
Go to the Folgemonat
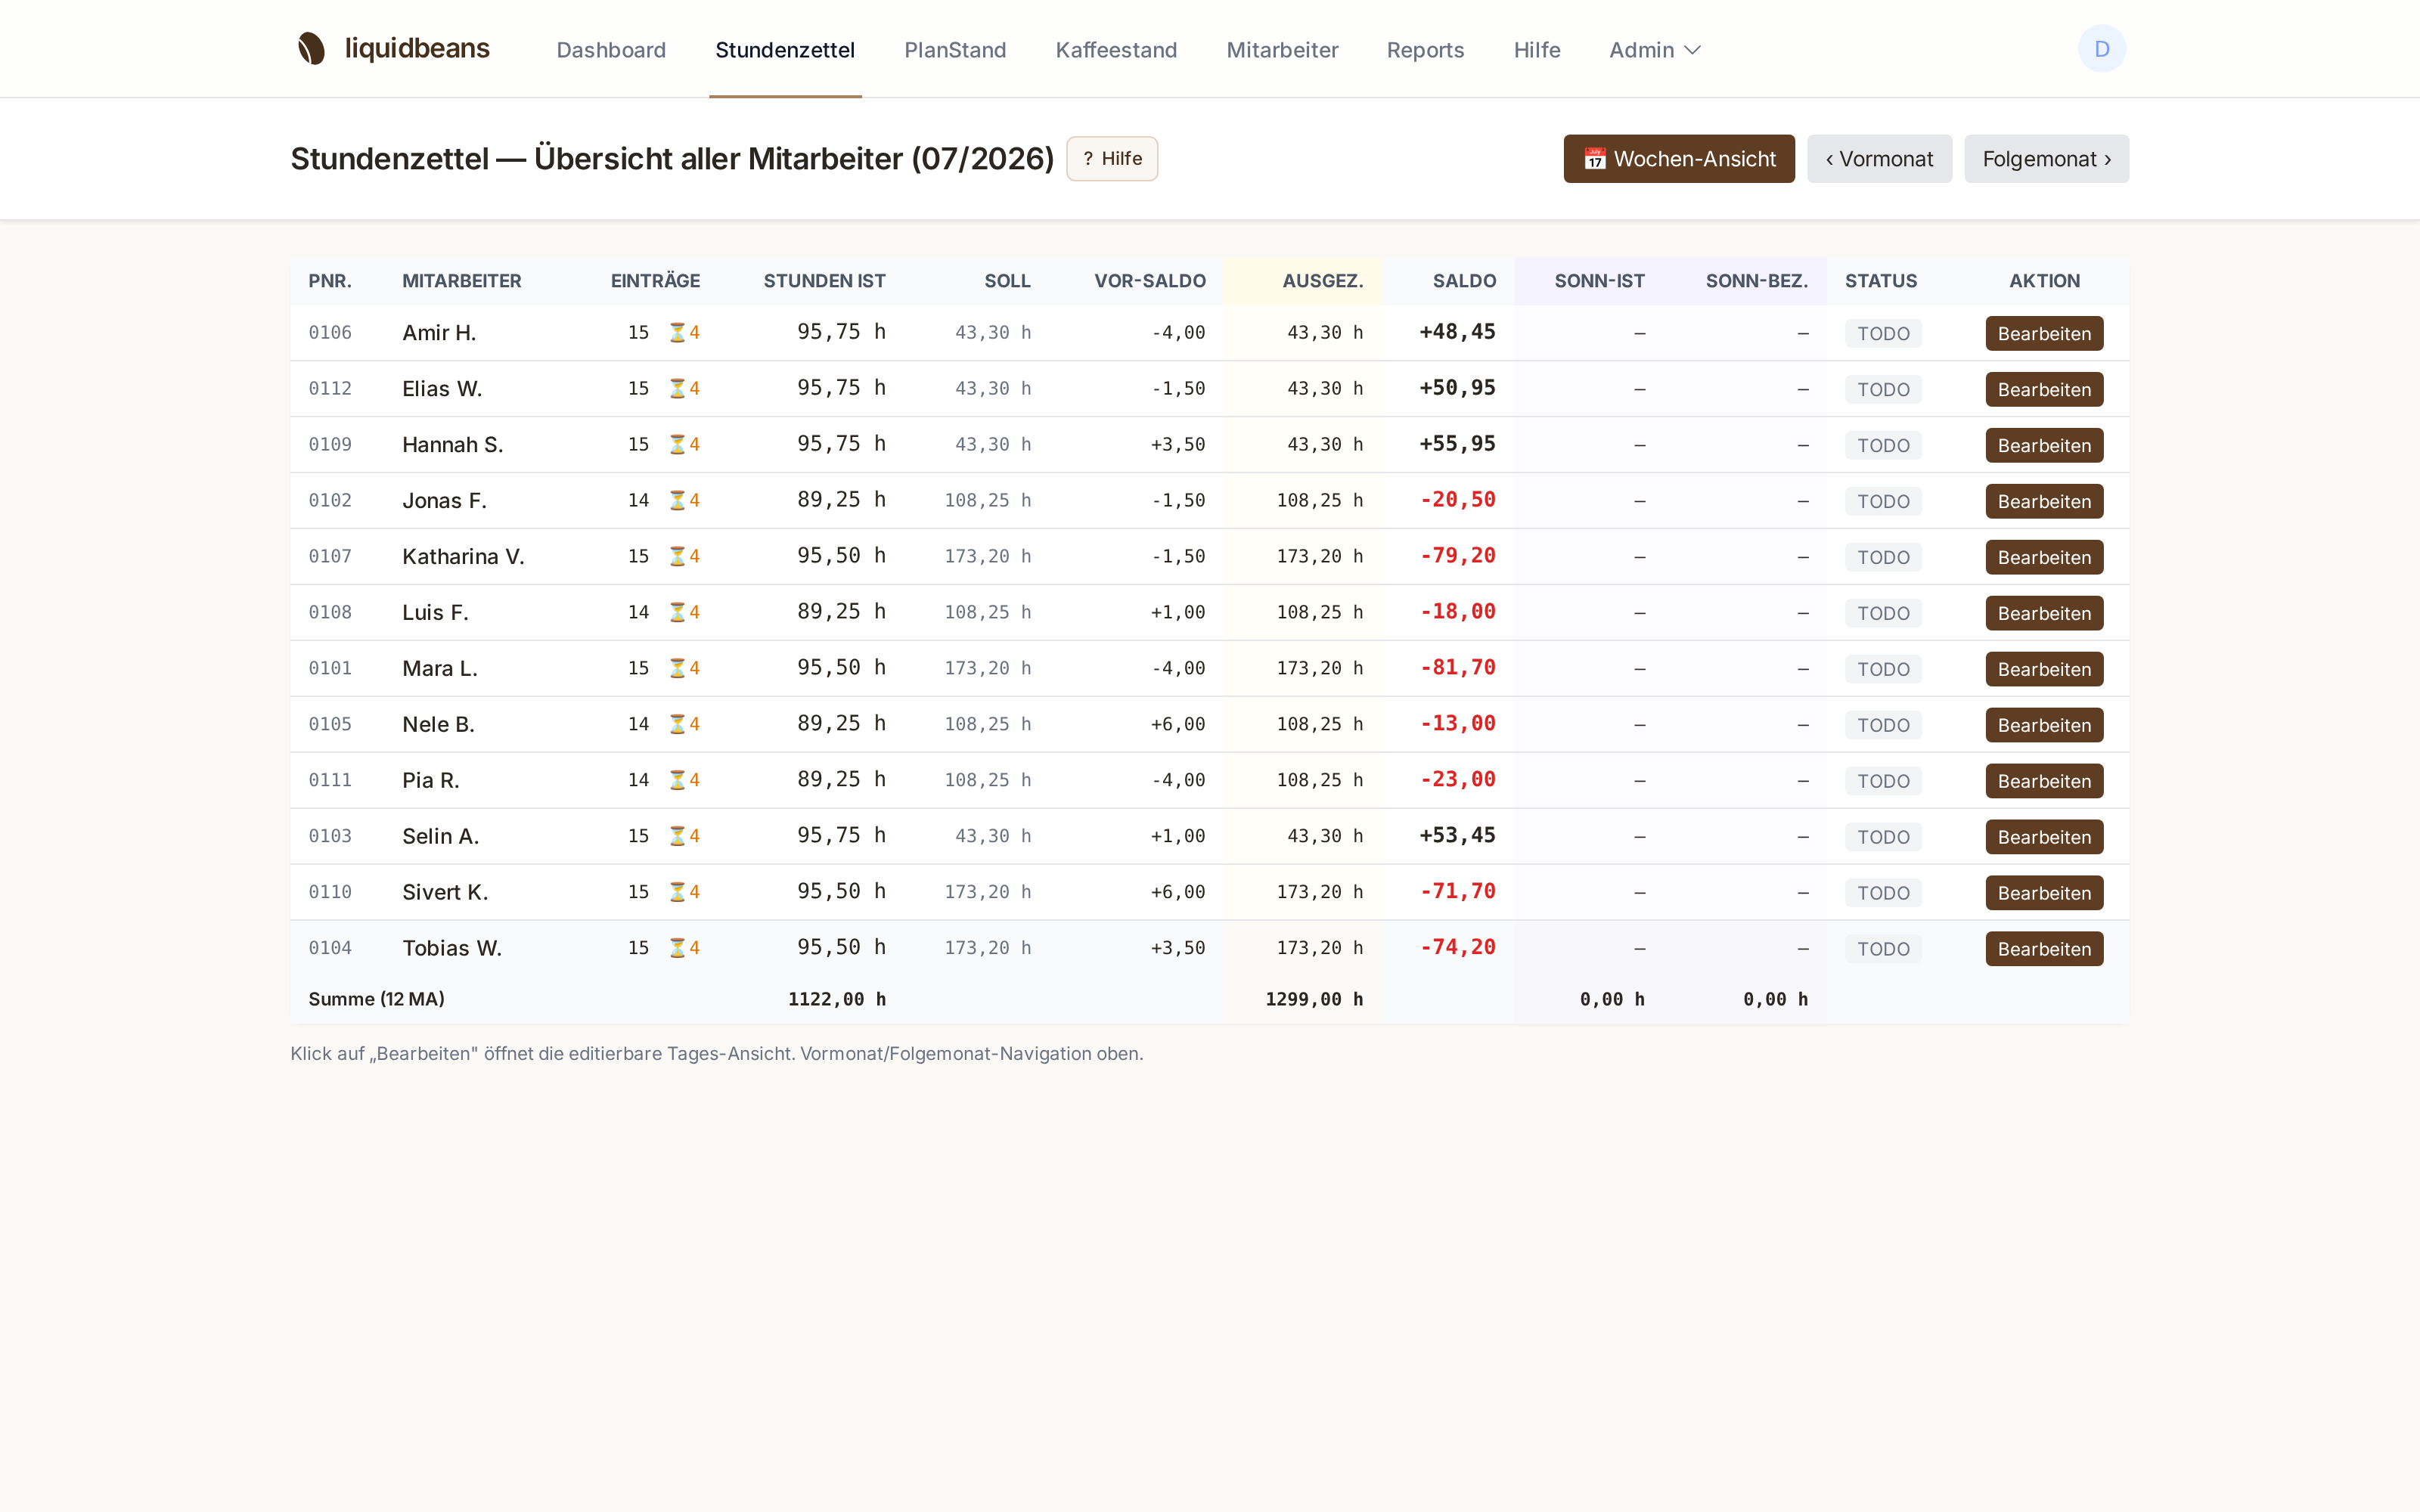coord(2046,159)
